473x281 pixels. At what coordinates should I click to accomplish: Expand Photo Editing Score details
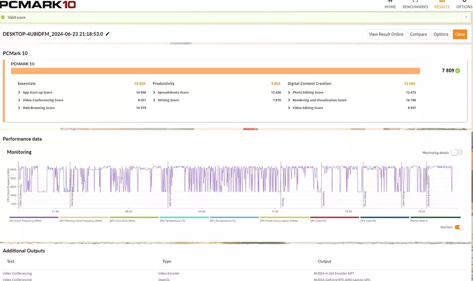(289, 92)
